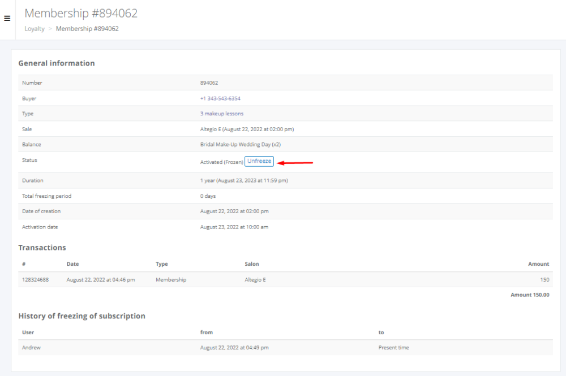Select the Sale value Altegio E entry
Image resolution: width=566 pixels, height=376 pixels.
pyautogui.click(x=247, y=129)
